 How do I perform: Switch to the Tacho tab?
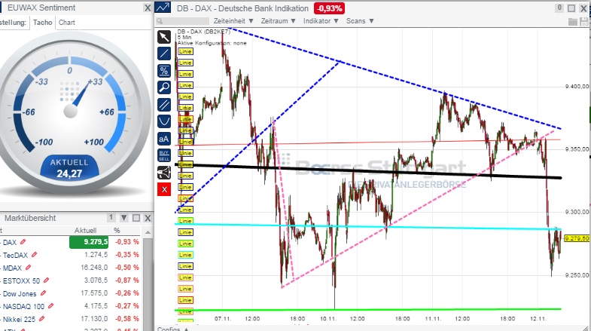[43, 23]
